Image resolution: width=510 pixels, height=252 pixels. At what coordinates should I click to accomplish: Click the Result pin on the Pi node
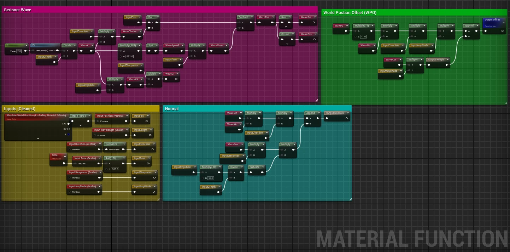pos(58,51)
